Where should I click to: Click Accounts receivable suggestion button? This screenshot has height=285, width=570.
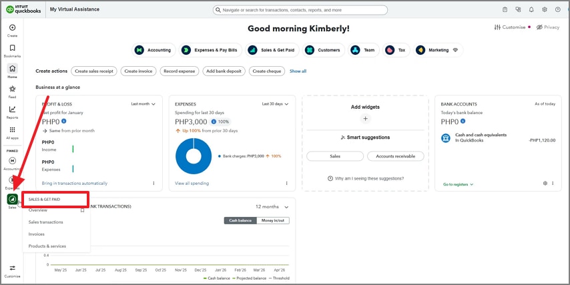396,156
